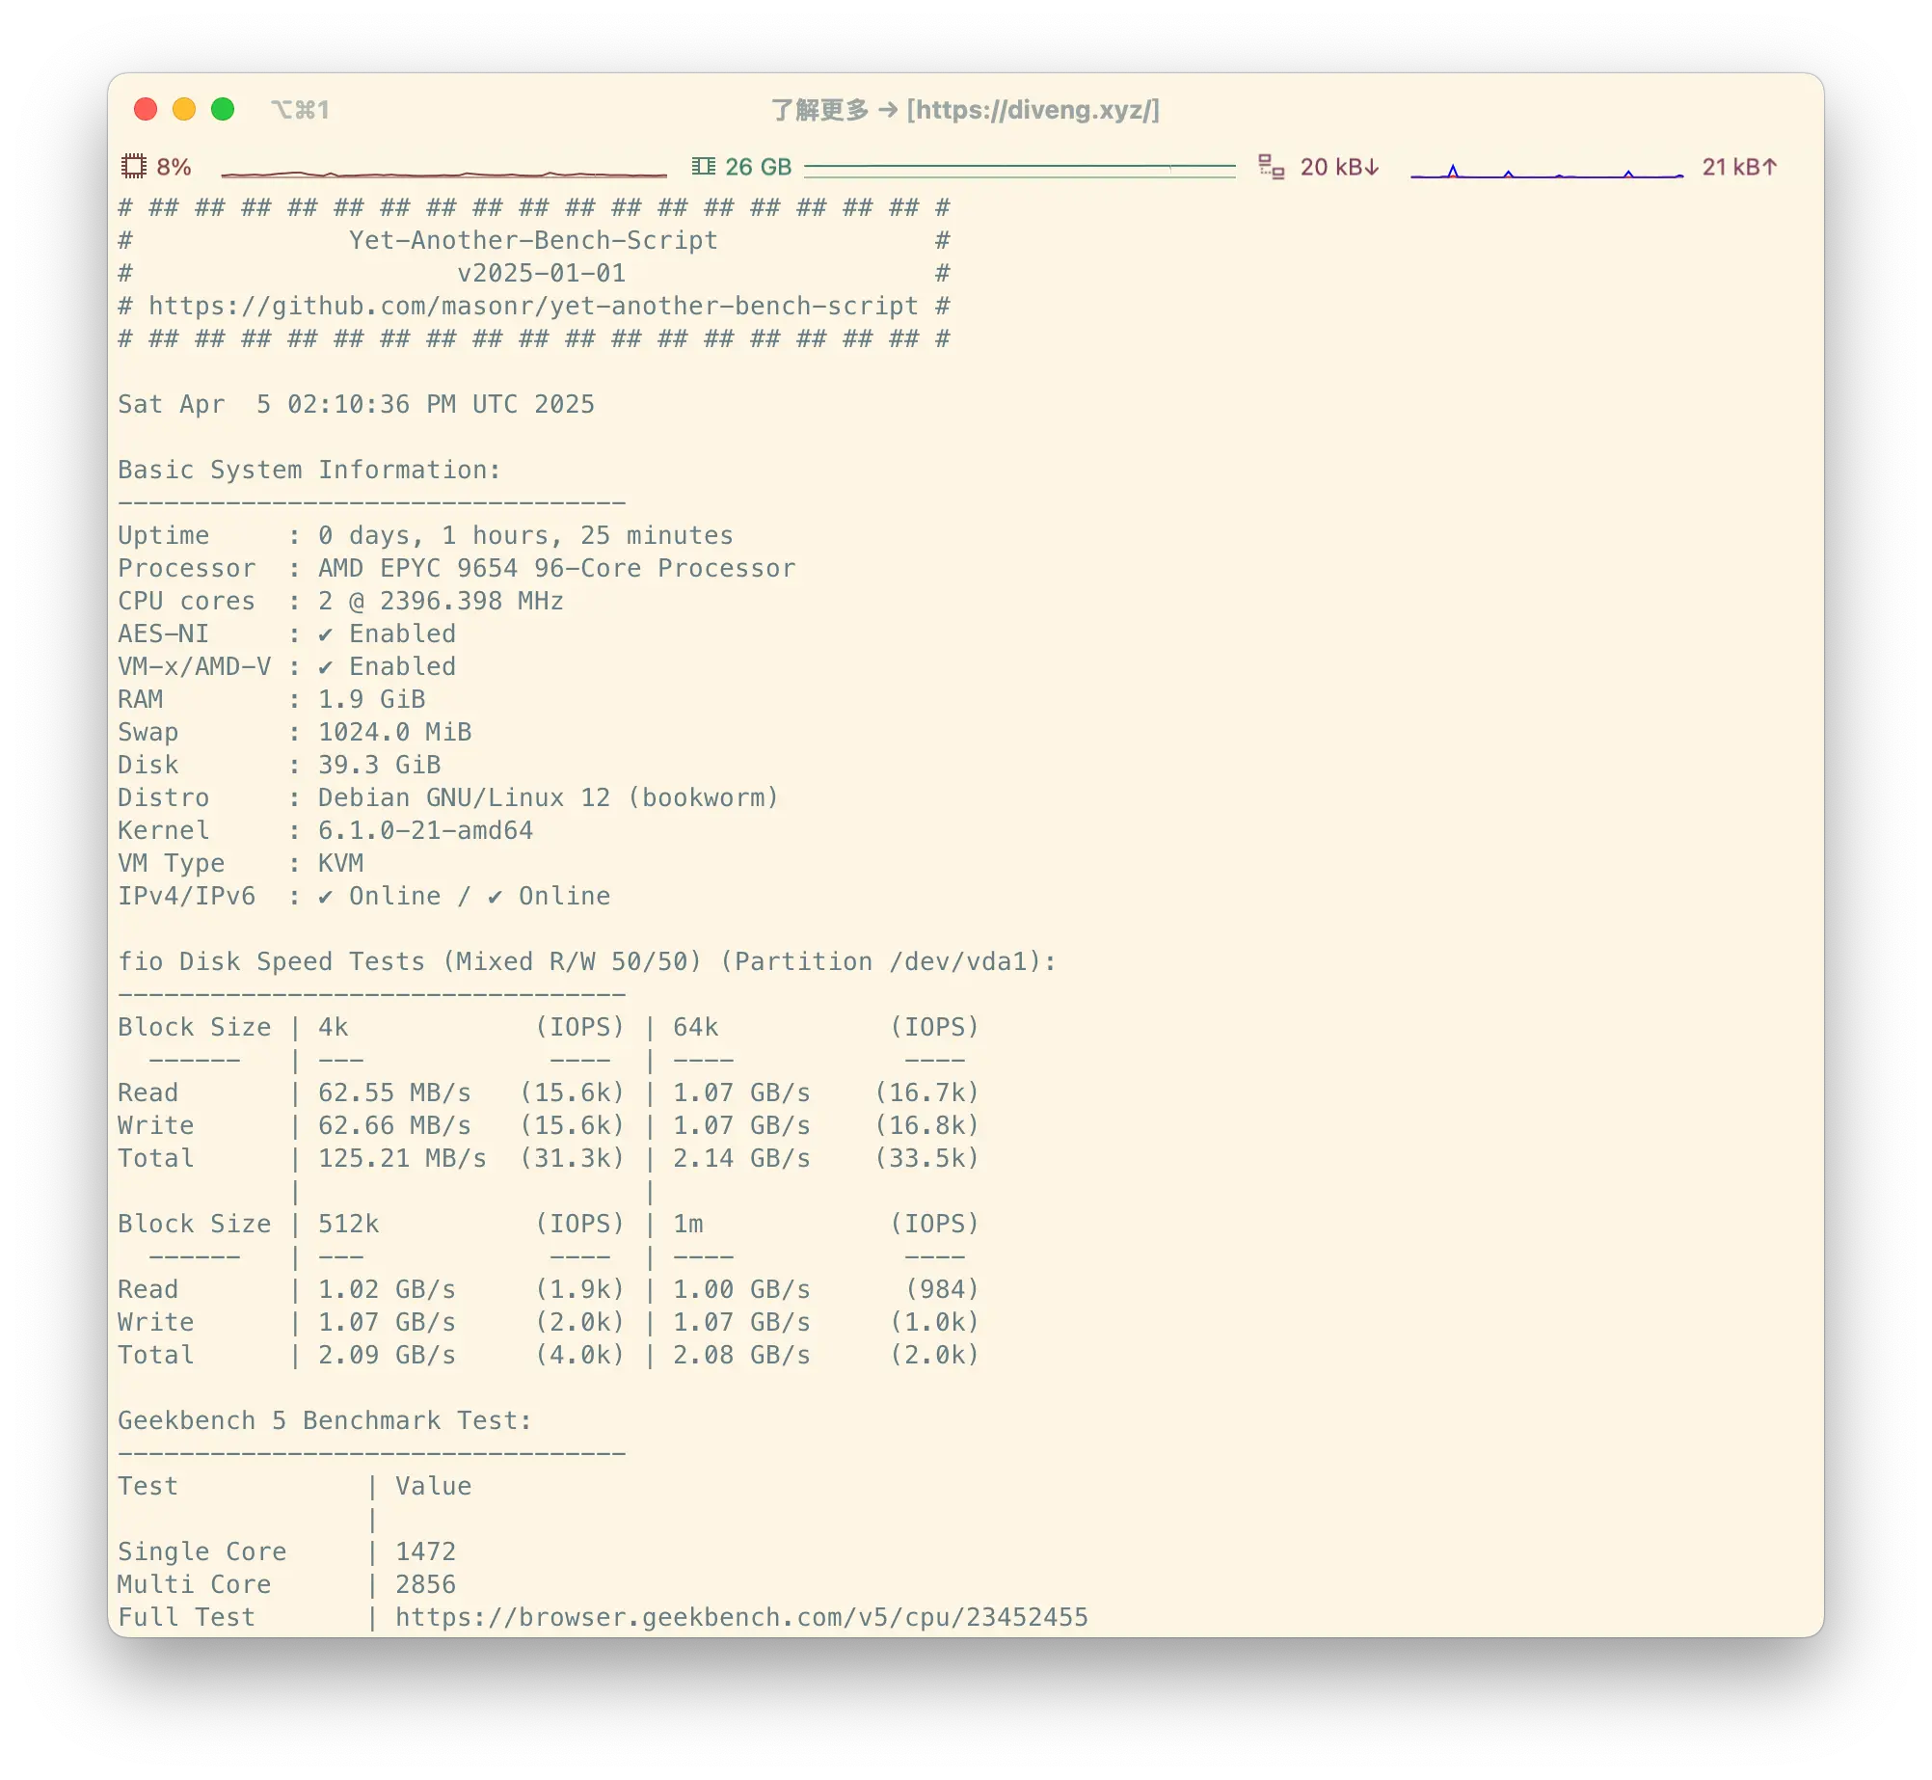1932x1780 pixels.
Task: Click the 64k read IOPS (16.7k)
Action: (x=926, y=1092)
